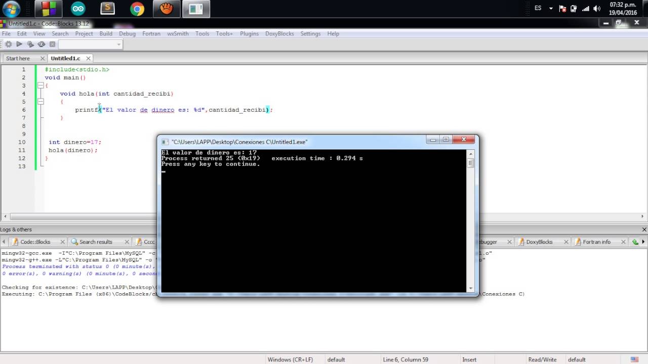Viewport: 648px width, 364px height.
Task: Click the volume speaker tray icon
Action: coord(597,9)
